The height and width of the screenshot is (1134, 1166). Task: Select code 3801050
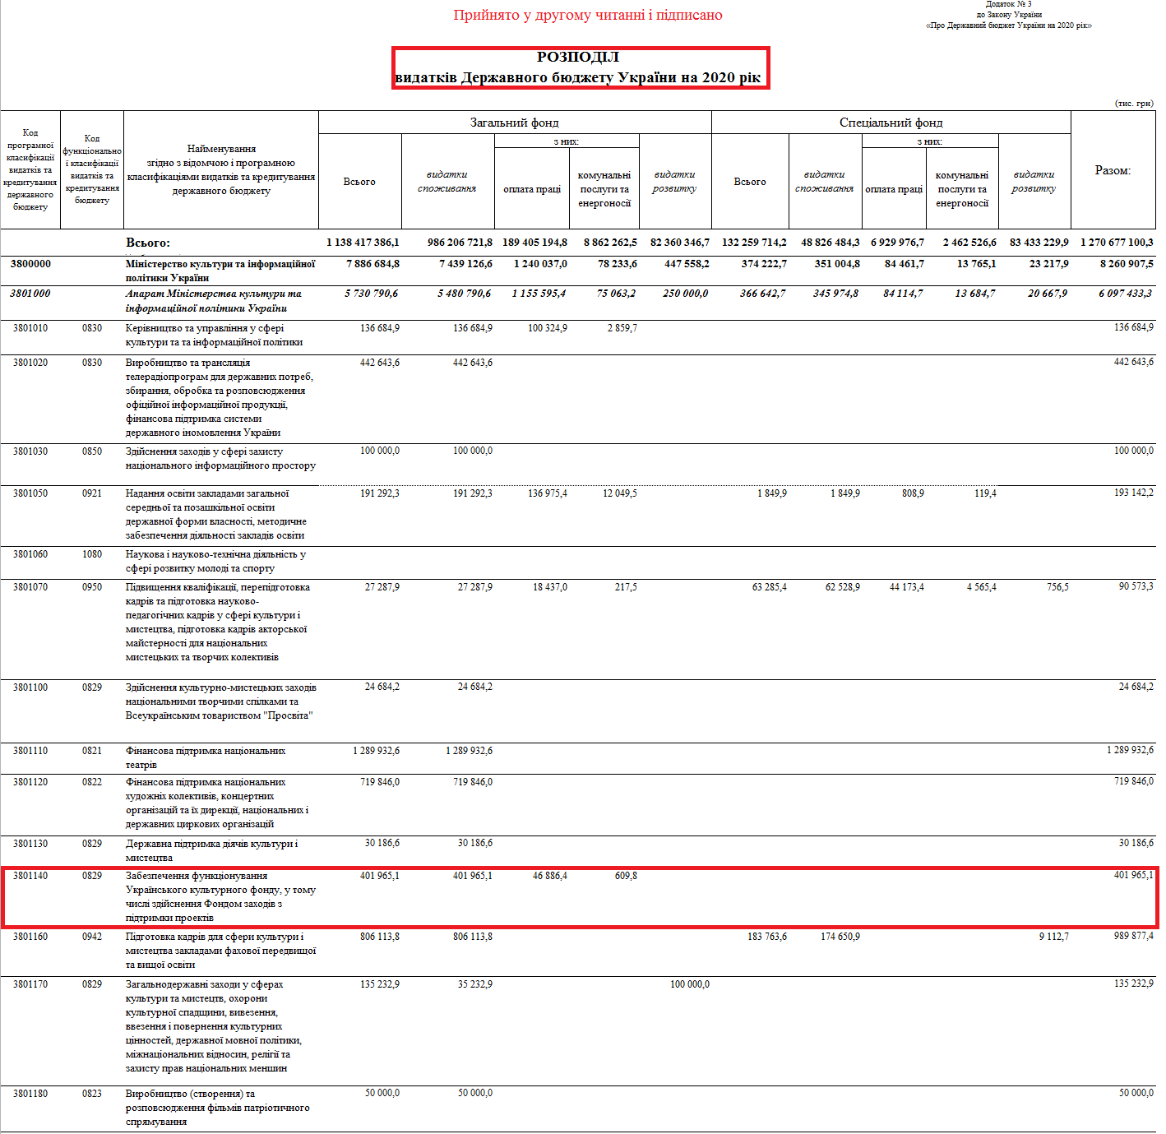point(30,493)
